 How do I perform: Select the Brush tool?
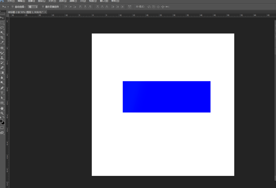2,53
